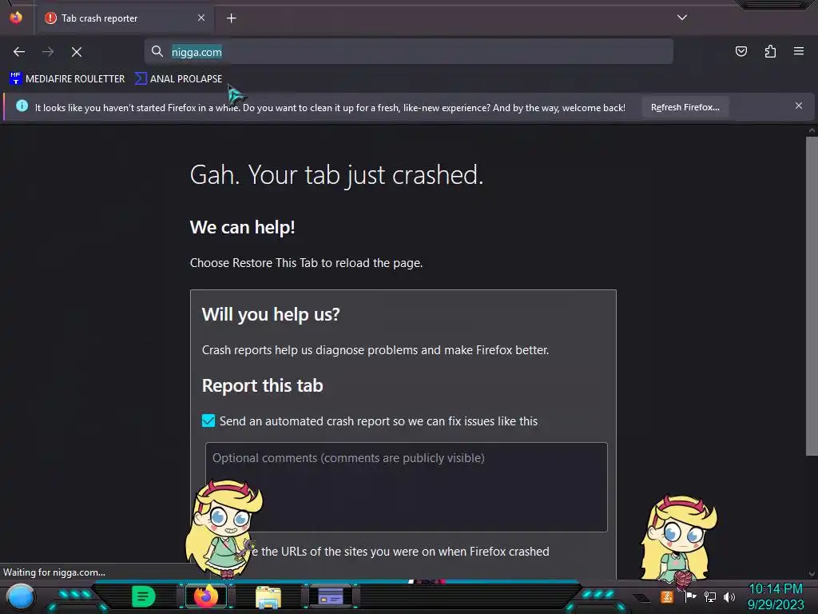Viewport: 818px width, 614px height.
Task: Open the Save to Pocket icon
Action: point(741,51)
